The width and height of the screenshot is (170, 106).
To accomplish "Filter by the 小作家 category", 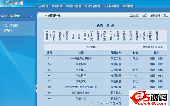I will coord(79,36).
